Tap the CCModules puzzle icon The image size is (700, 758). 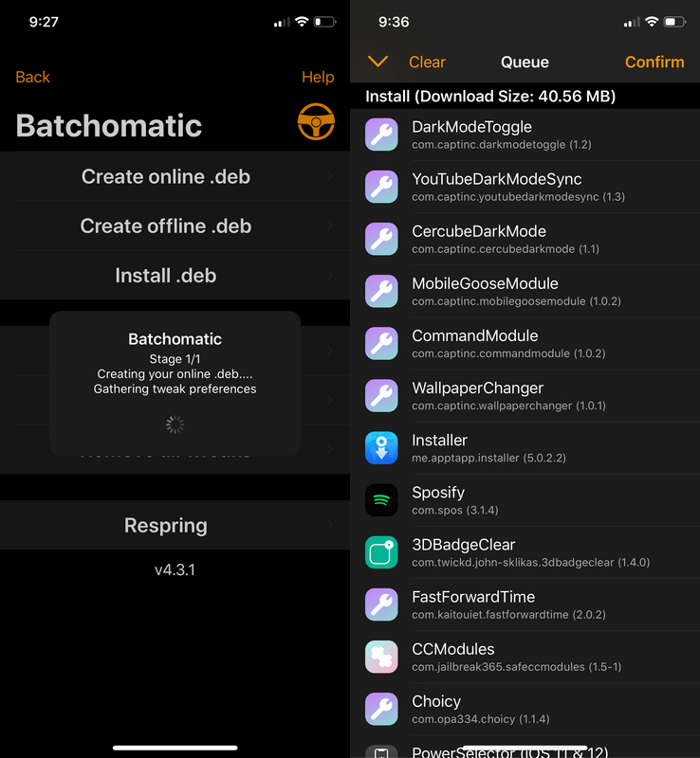pos(381,657)
